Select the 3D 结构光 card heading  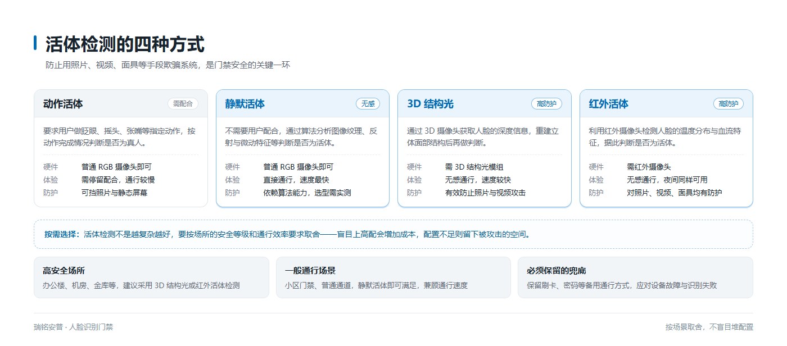pyautogui.click(x=430, y=104)
